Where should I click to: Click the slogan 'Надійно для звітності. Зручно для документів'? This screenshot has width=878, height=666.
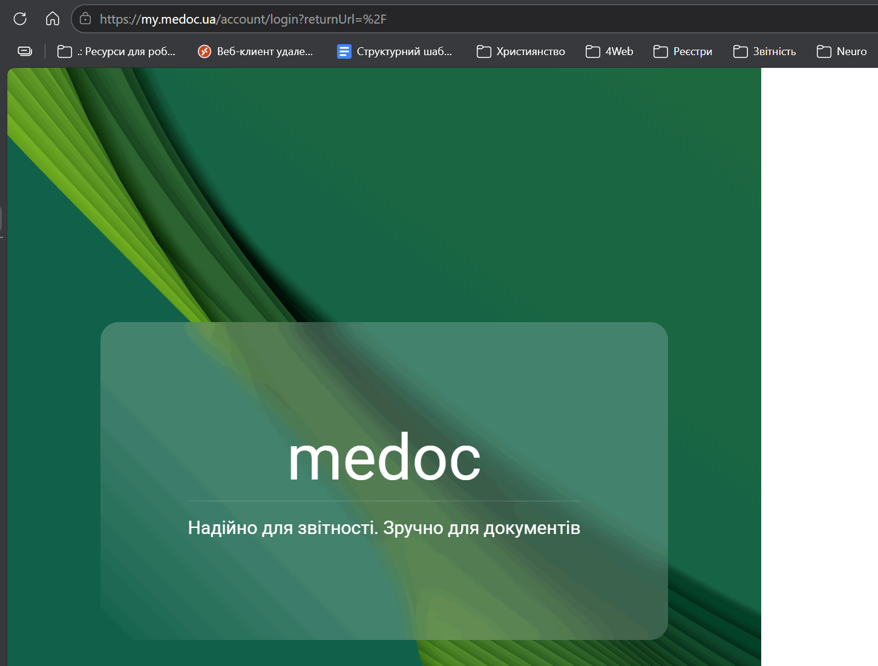pos(384,528)
